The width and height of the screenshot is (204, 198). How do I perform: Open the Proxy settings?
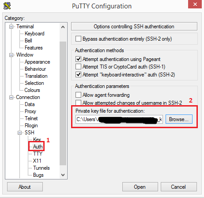pos(30,111)
